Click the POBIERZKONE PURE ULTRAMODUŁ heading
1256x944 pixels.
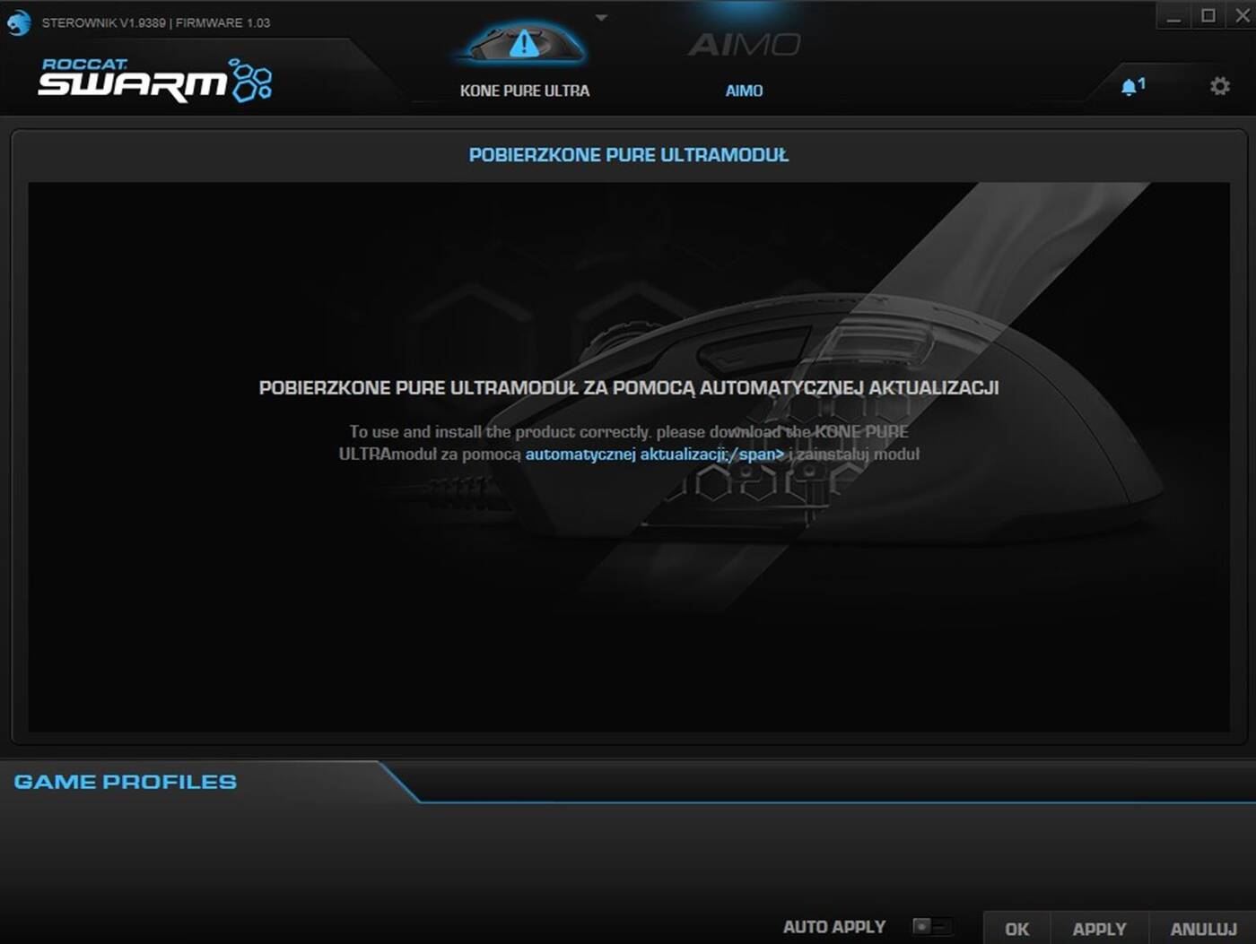coord(627,154)
